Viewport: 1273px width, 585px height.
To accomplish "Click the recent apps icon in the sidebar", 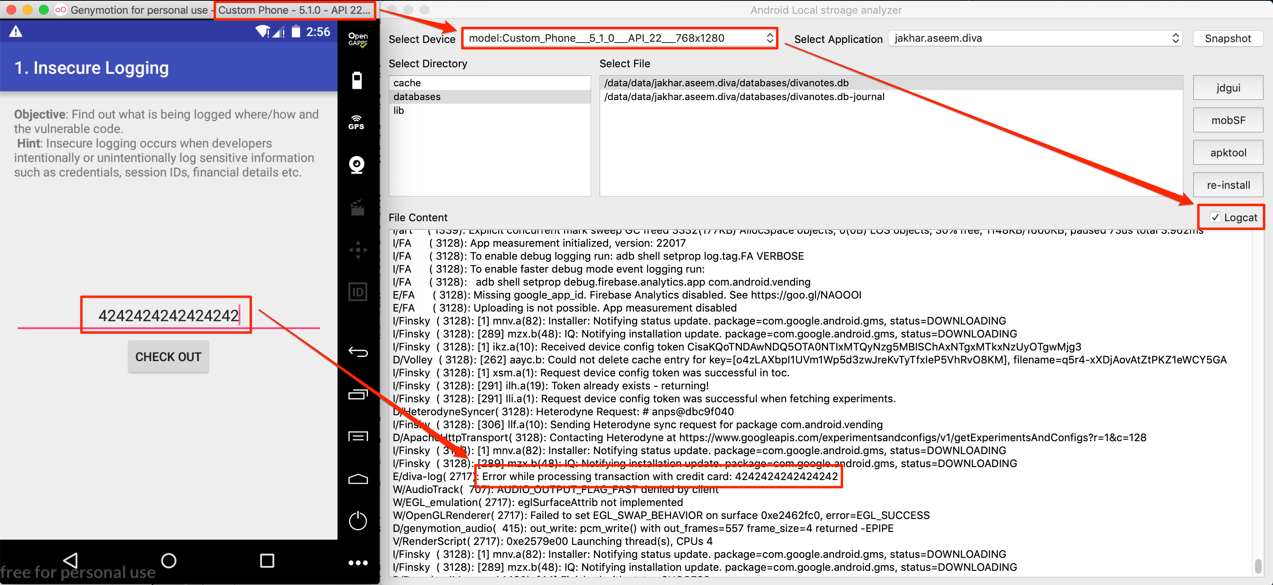I will (x=358, y=395).
